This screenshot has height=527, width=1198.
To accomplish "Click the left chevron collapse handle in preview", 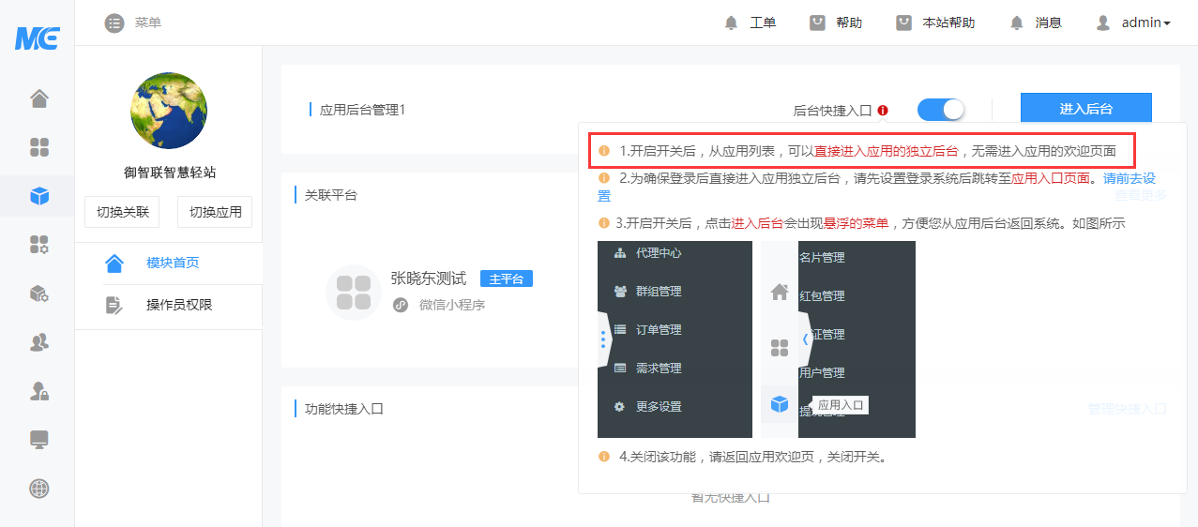I will coord(804,339).
